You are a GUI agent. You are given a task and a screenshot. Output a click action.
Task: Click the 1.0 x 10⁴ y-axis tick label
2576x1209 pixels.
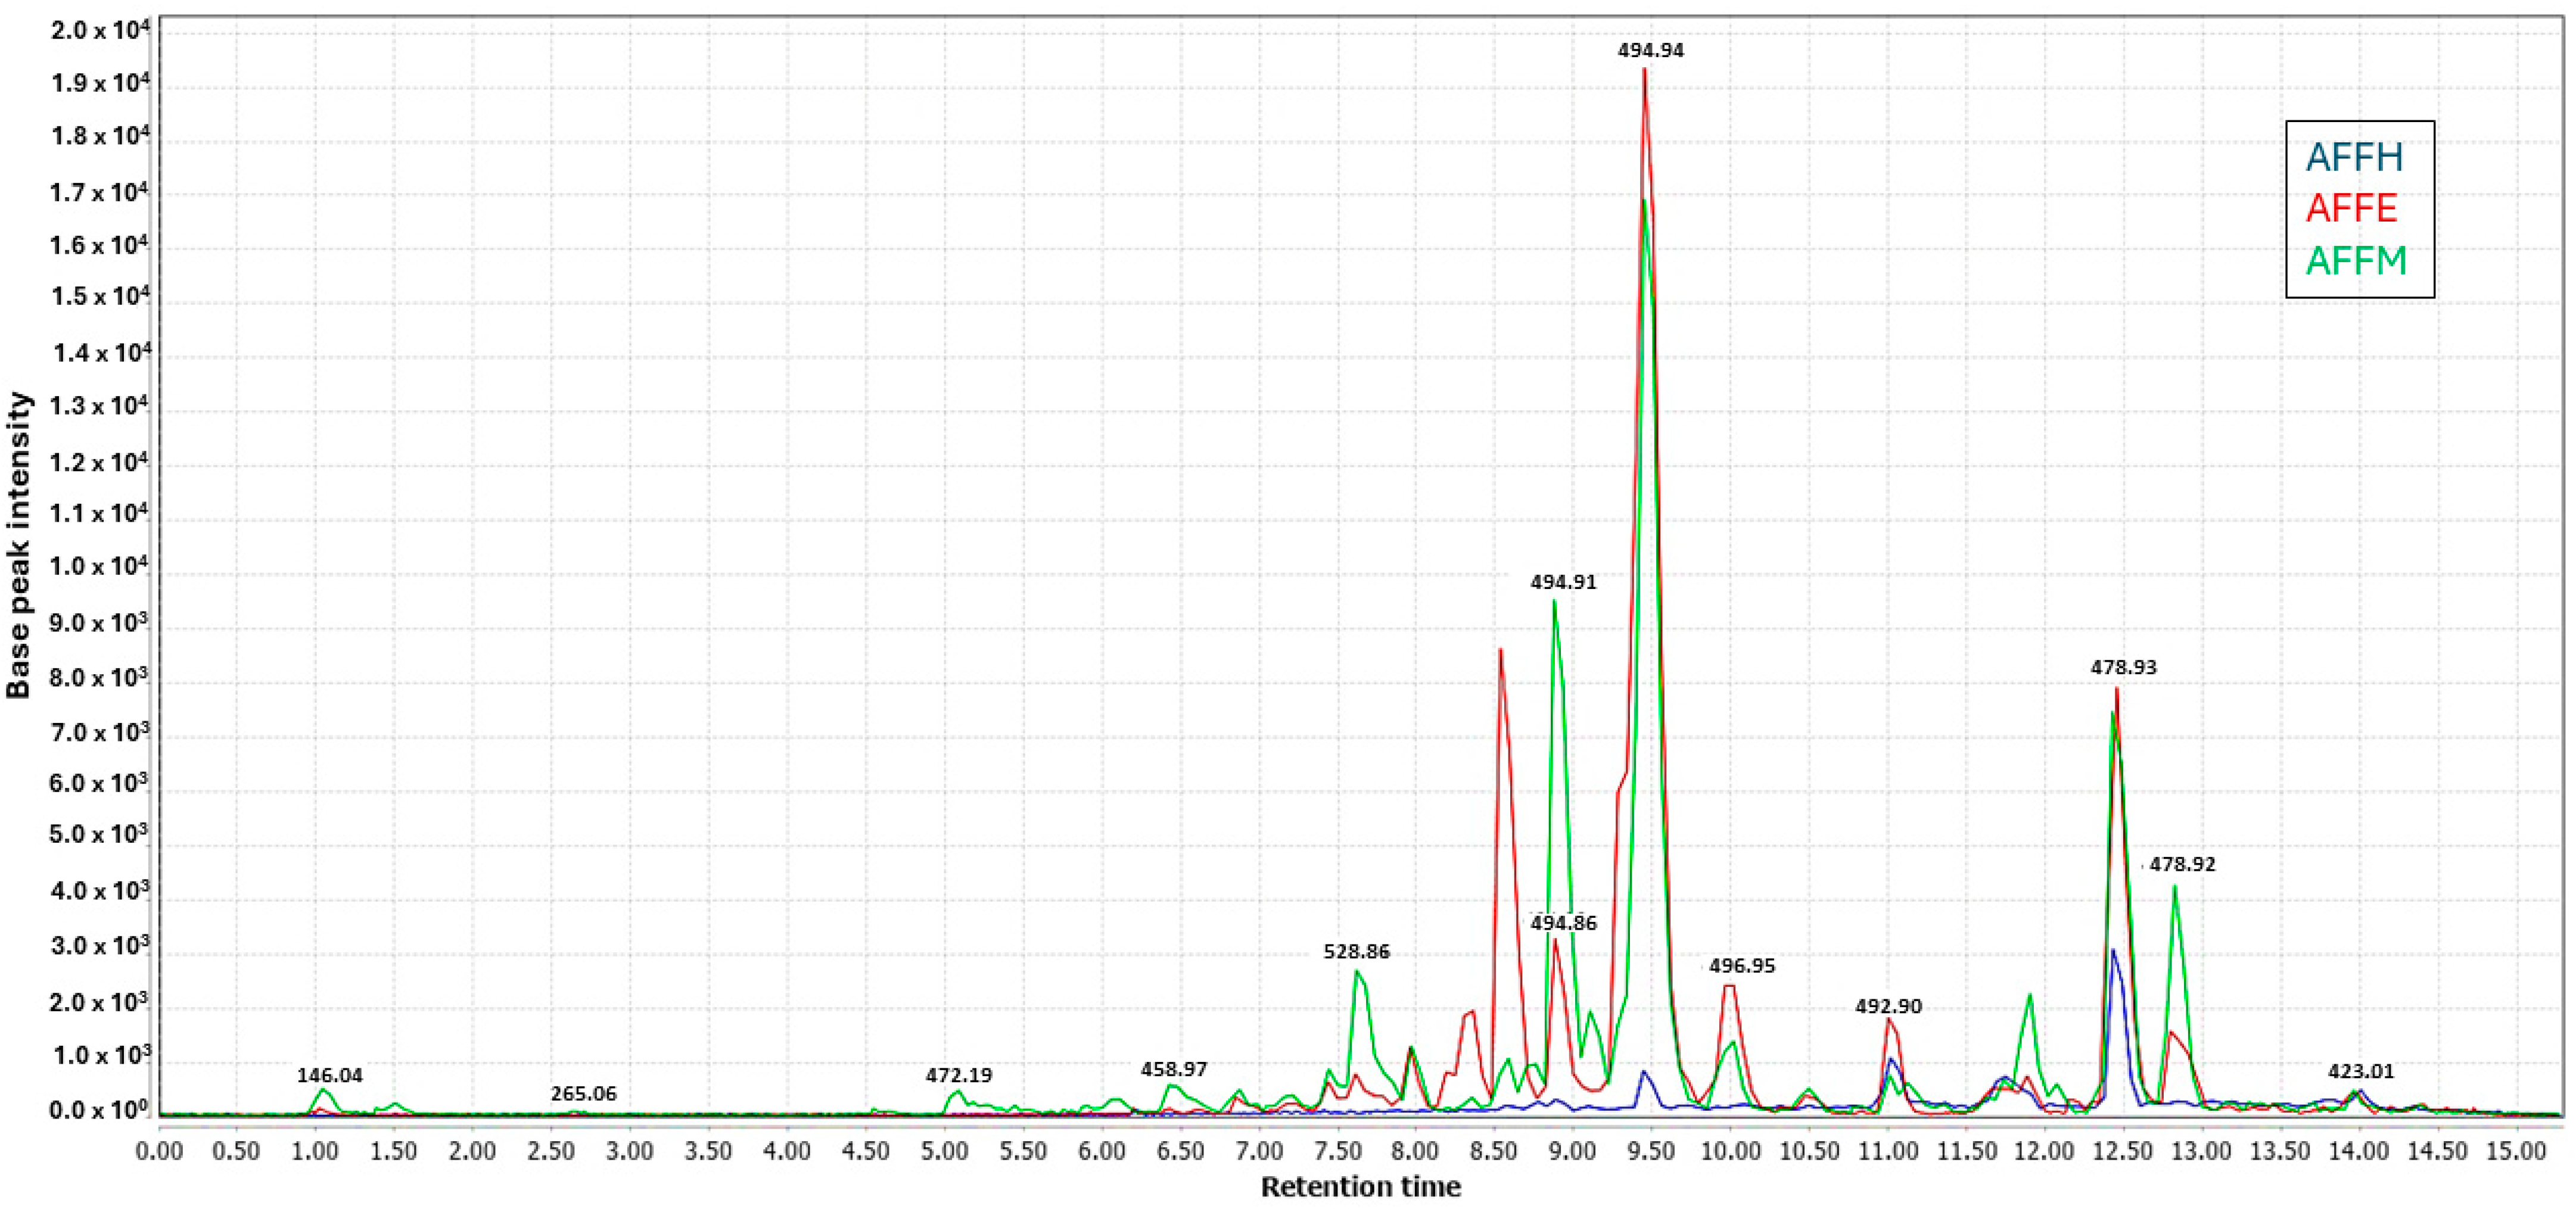coord(98,566)
